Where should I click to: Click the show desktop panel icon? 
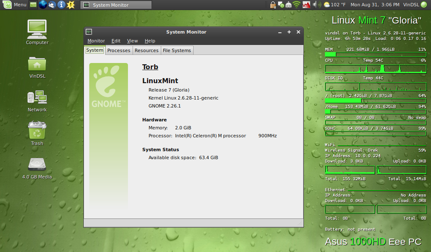33,5
